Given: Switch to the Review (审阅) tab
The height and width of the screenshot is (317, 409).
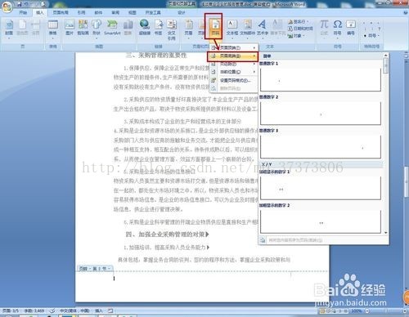Looking at the screenshot, I should tap(115, 12).
